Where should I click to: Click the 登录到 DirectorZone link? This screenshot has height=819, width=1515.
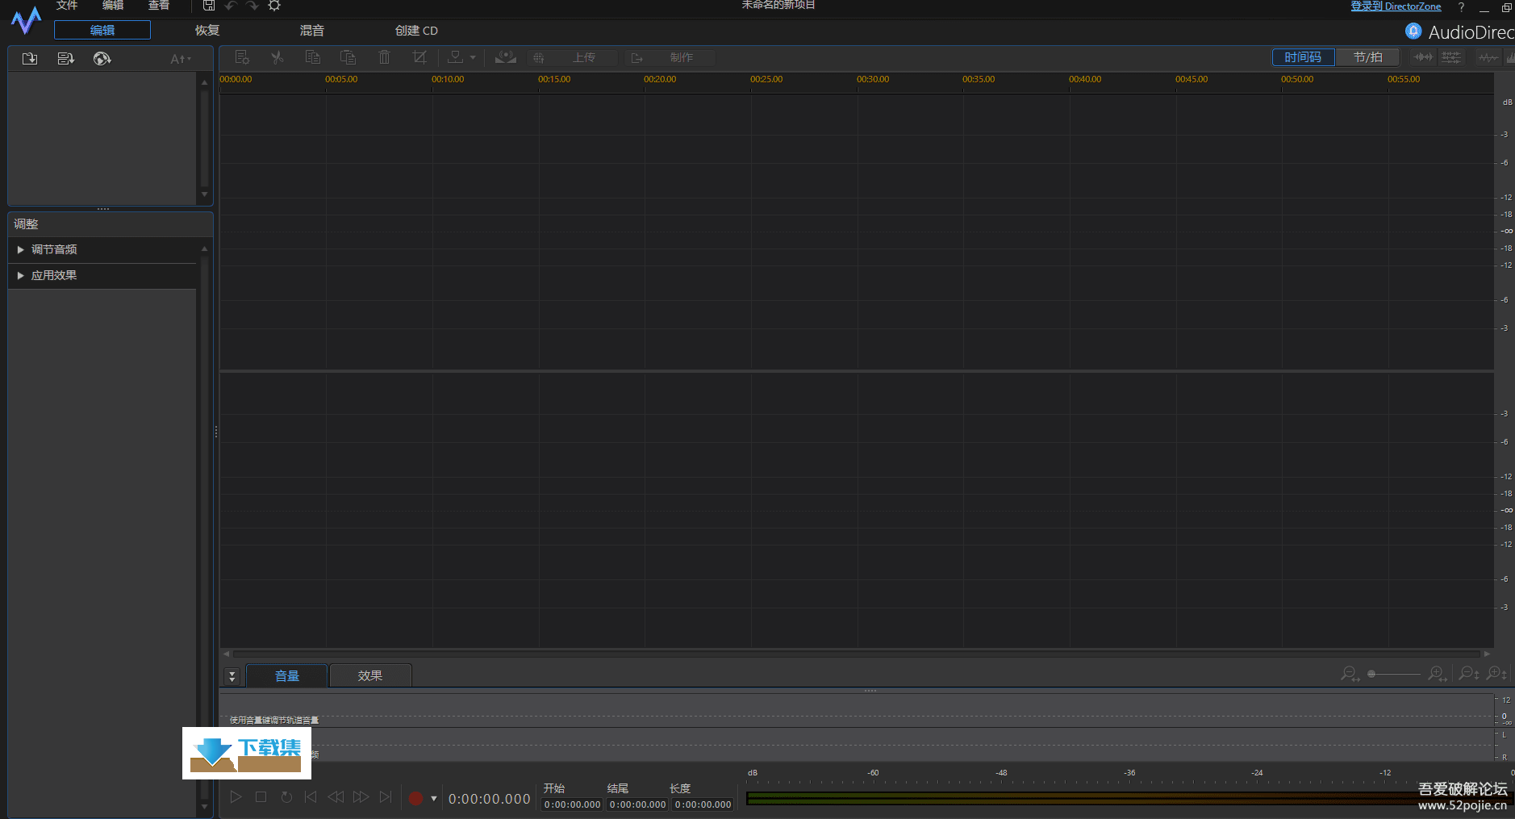coord(1396,6)
